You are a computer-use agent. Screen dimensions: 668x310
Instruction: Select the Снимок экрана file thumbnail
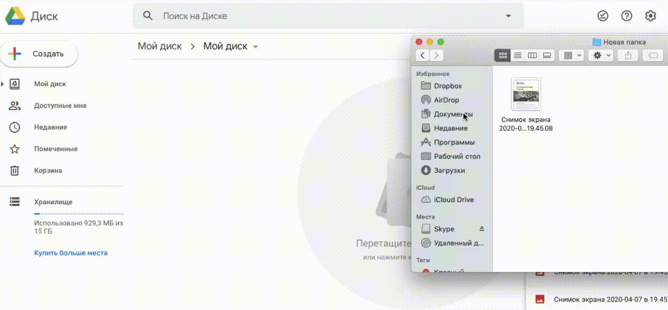point(526,94)
